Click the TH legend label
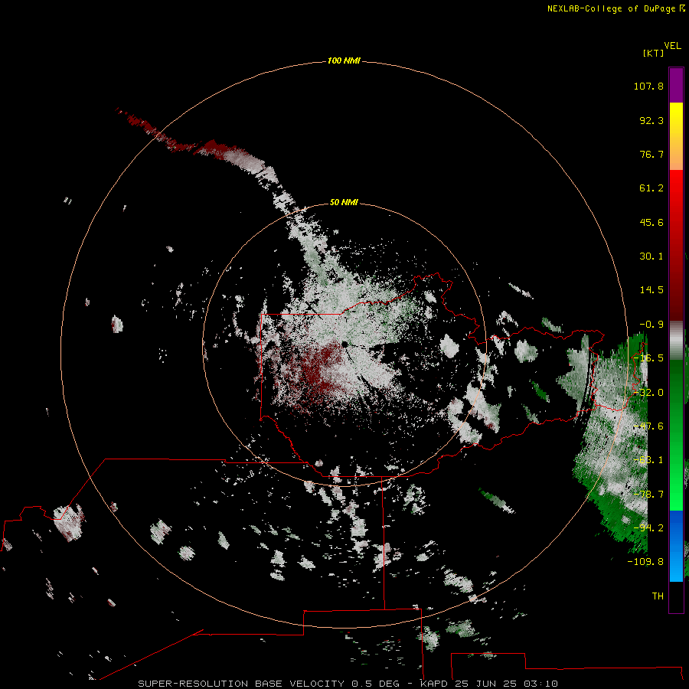 (658, 596)
